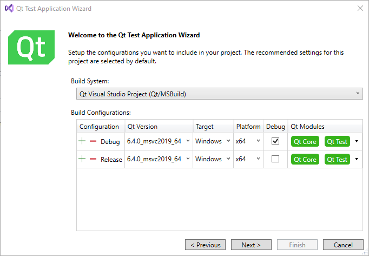
Task: Uncheck the Debug checkbox in the Debug row
Action: pyautogui.click(x=275, y=141)
